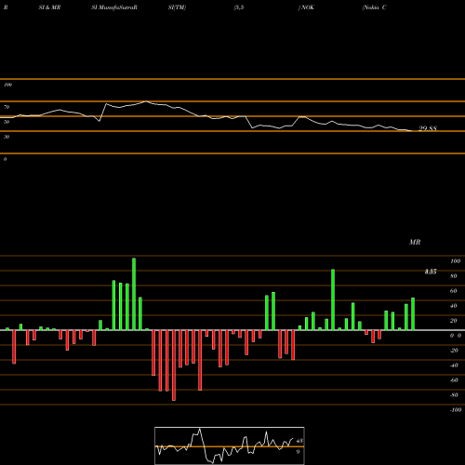Click the 70 level label on RSI axis
The image size is (465, 465).
pos(7,107)
